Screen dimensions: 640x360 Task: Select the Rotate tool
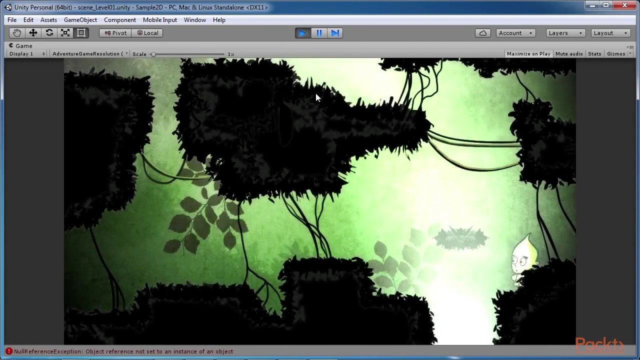click(x=49, y=33)
